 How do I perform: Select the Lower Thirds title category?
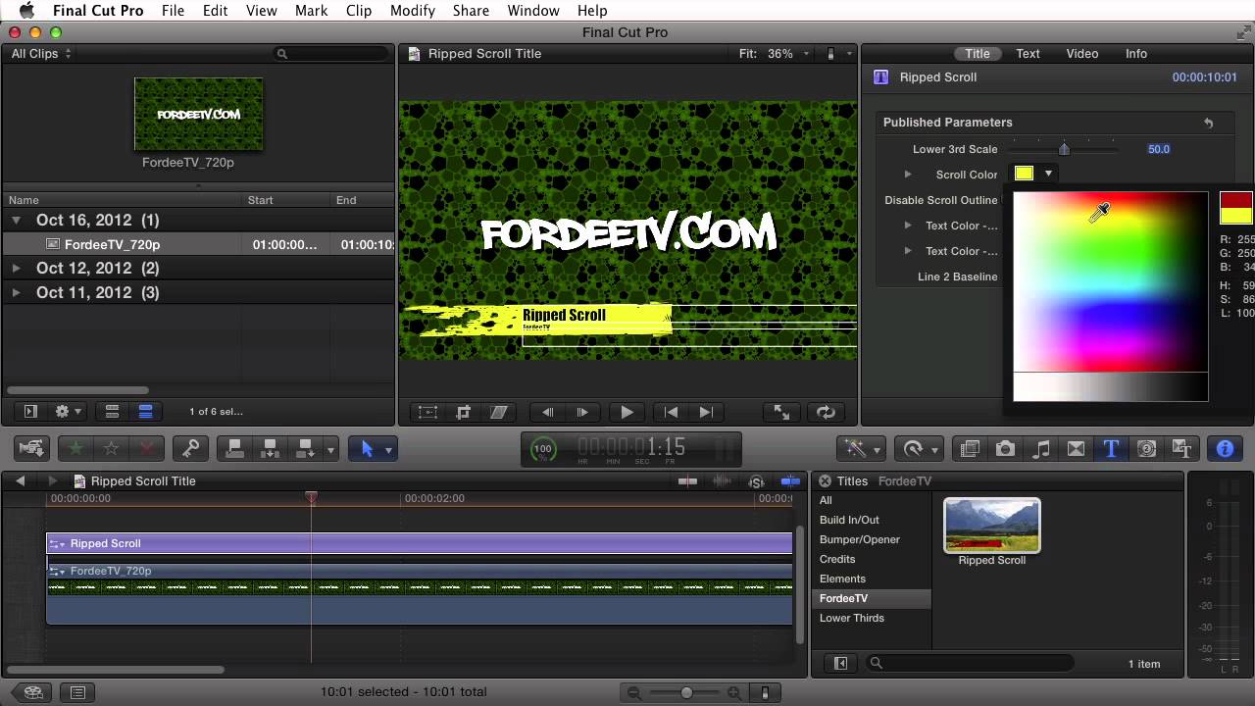point(852,618)
